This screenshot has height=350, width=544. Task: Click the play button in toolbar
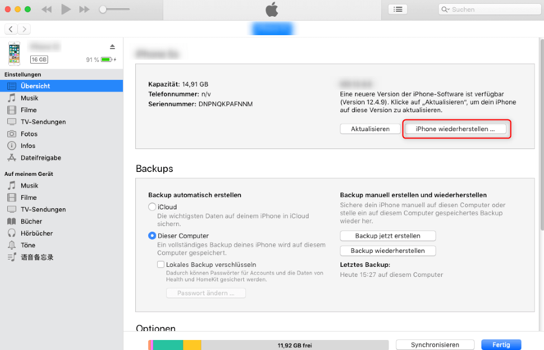pyautogui.click(x=65, y=9)
